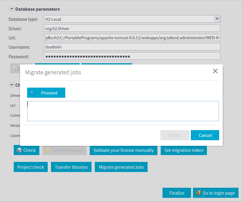The width and height of the screenshot is (243, 202).
Task: Click the key icon on Set new license
Action: pyautogui.click(x=48, y=150)
